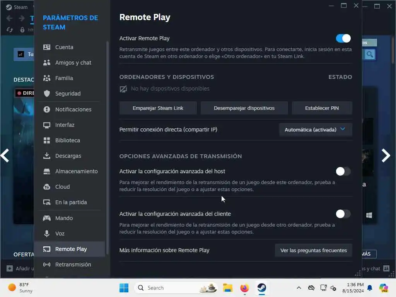Click the sidebar scrollbar of the settings list
The width and height of the screenshot is (396, 297).
coord(108,148)
